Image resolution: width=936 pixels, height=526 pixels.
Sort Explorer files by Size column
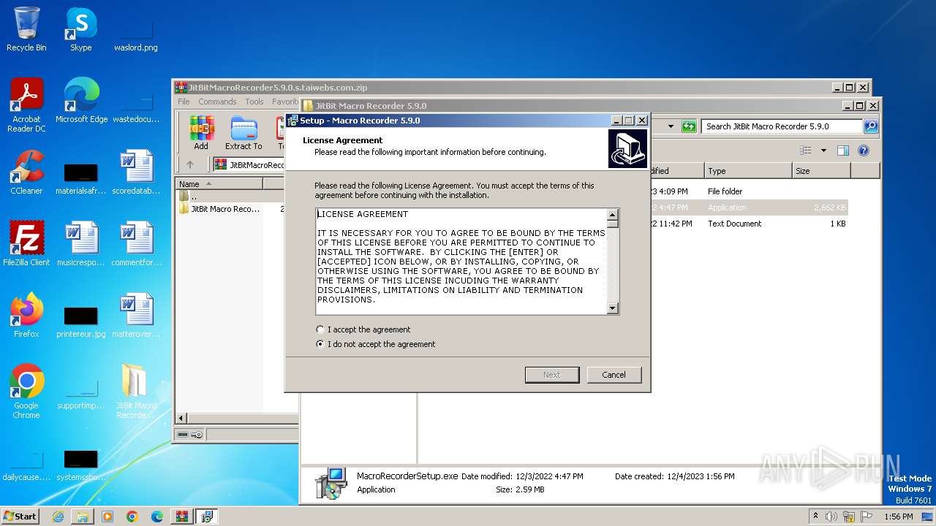(x=821, y=171)
